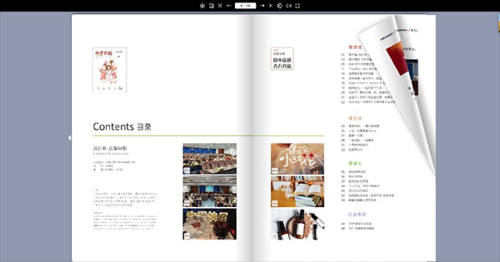Click the magazine cover thumbnail on the left page

pos(110,70)
